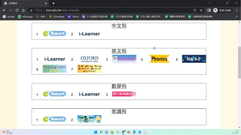Open the IT/文書協作支援申請 bookmark

(x=95, y=16)
